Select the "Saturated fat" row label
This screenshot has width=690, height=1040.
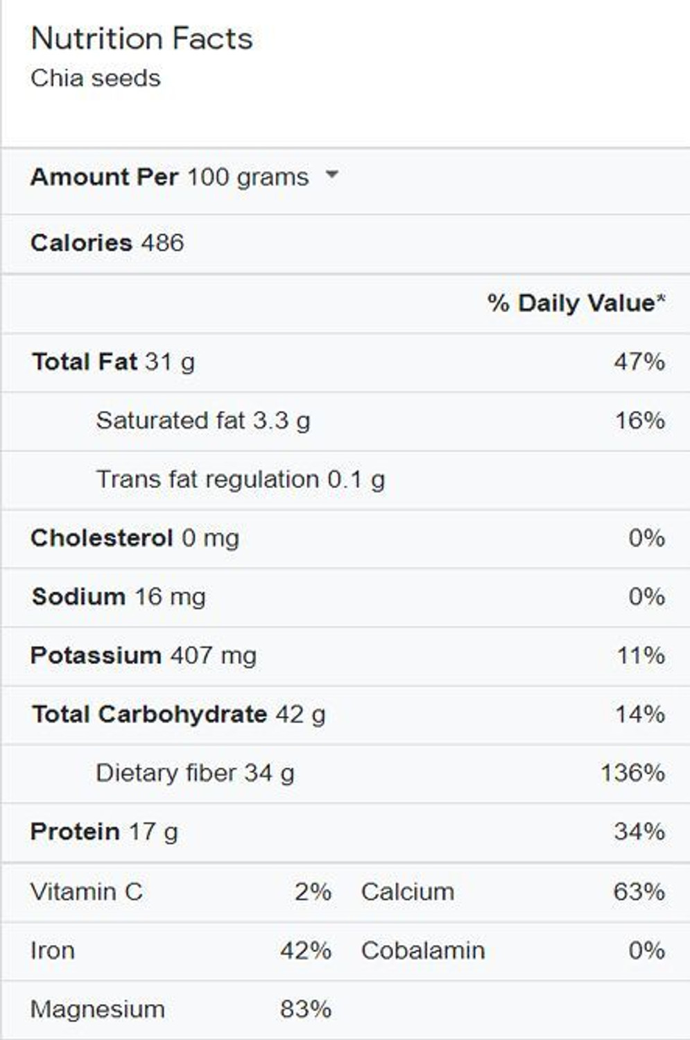pyautogui.click(x=171, y=421)
